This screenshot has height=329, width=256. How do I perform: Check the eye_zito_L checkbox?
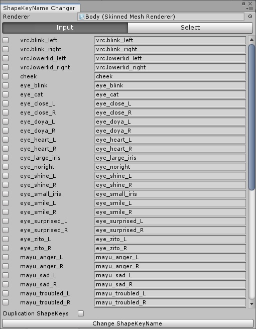[6, 239]
